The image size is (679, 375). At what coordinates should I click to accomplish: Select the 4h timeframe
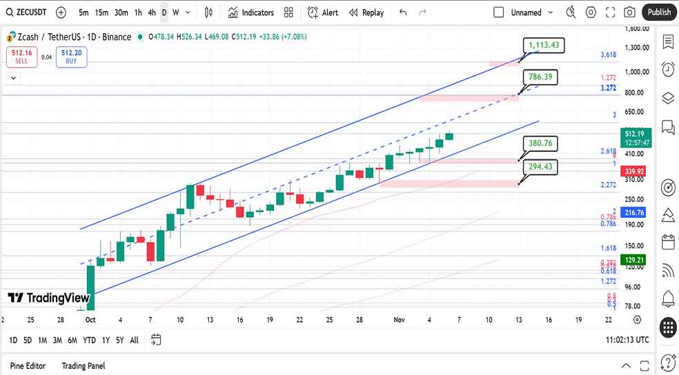[152, 12]
